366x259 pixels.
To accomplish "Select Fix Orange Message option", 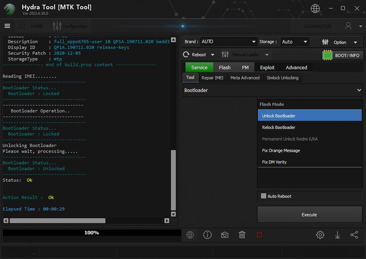I will 309,150.
